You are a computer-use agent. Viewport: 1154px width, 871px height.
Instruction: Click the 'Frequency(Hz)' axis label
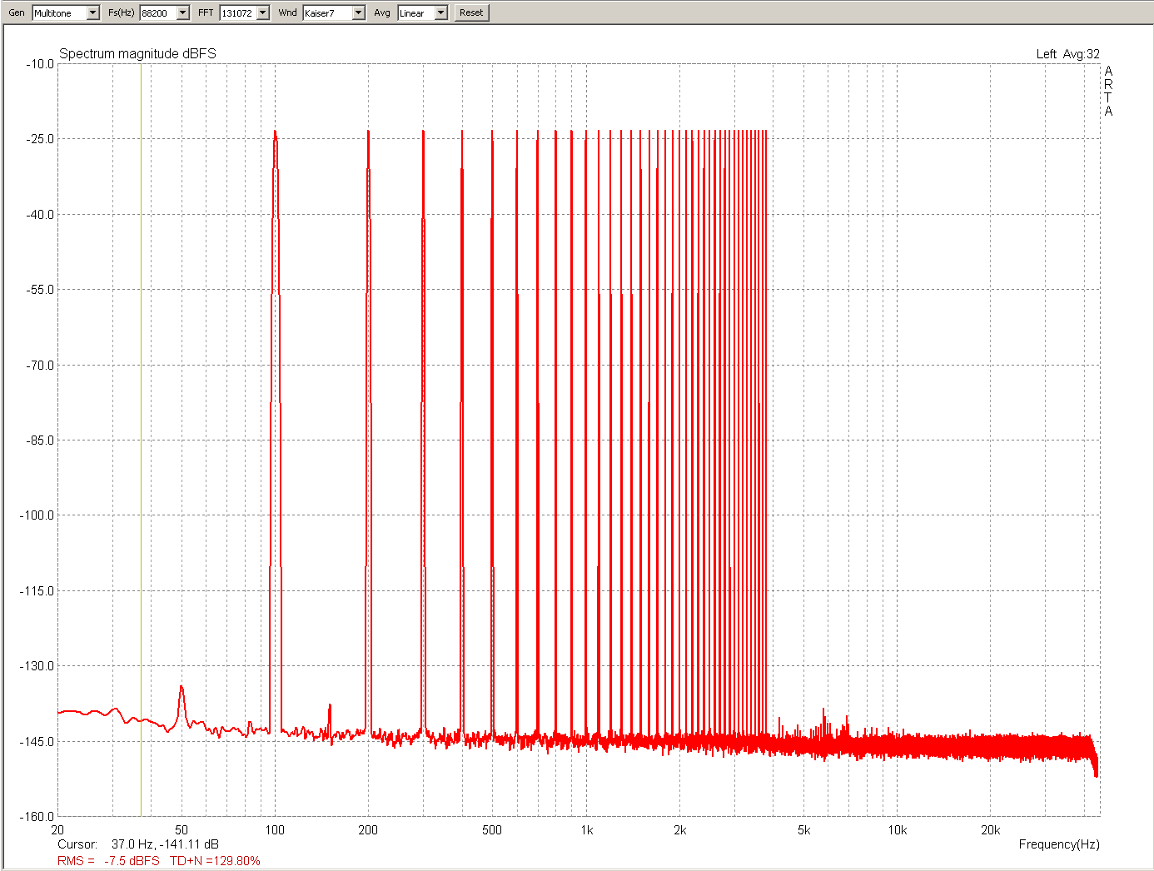coord(1059,844)
